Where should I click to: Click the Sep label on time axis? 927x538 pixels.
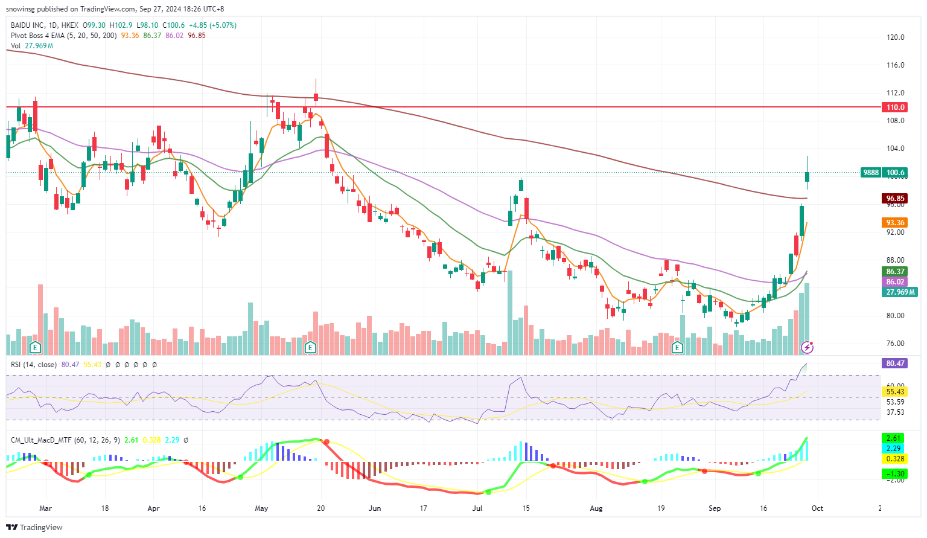pyautogui.click(x=715, y=508)
